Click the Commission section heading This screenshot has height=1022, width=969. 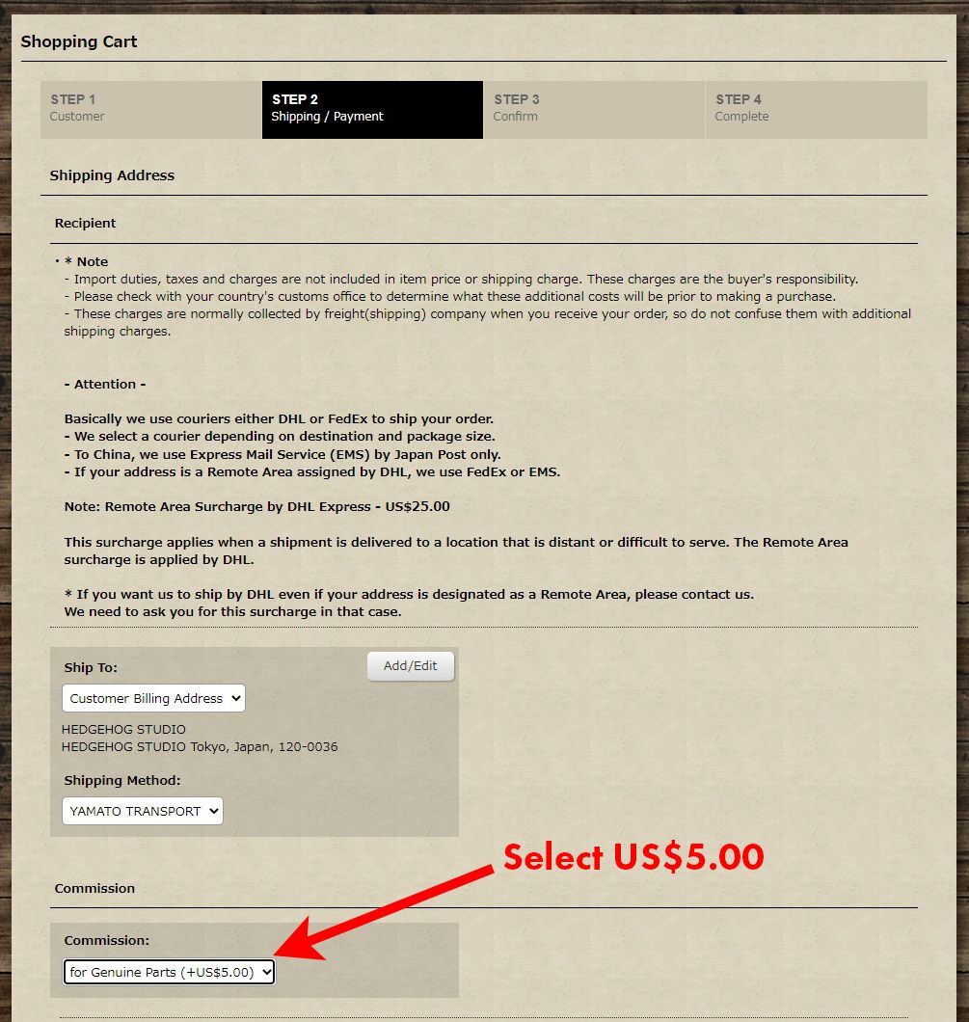(x=94, y=888)
